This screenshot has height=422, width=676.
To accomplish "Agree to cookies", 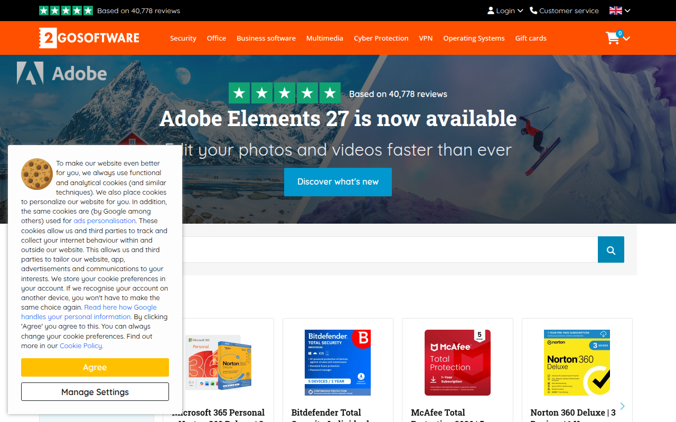I will (95, 367).
